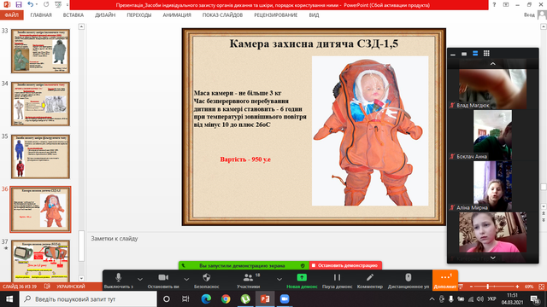Open ribbon display options icon

click(506, 4)
